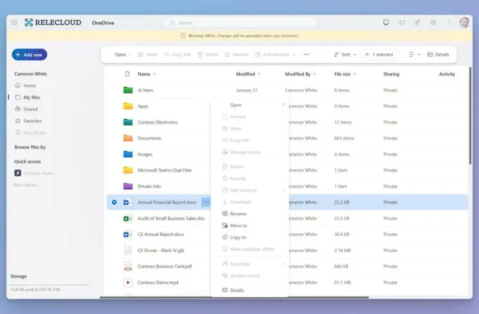Expand the Add shortcut toolbar dropdown

[293, 55]
